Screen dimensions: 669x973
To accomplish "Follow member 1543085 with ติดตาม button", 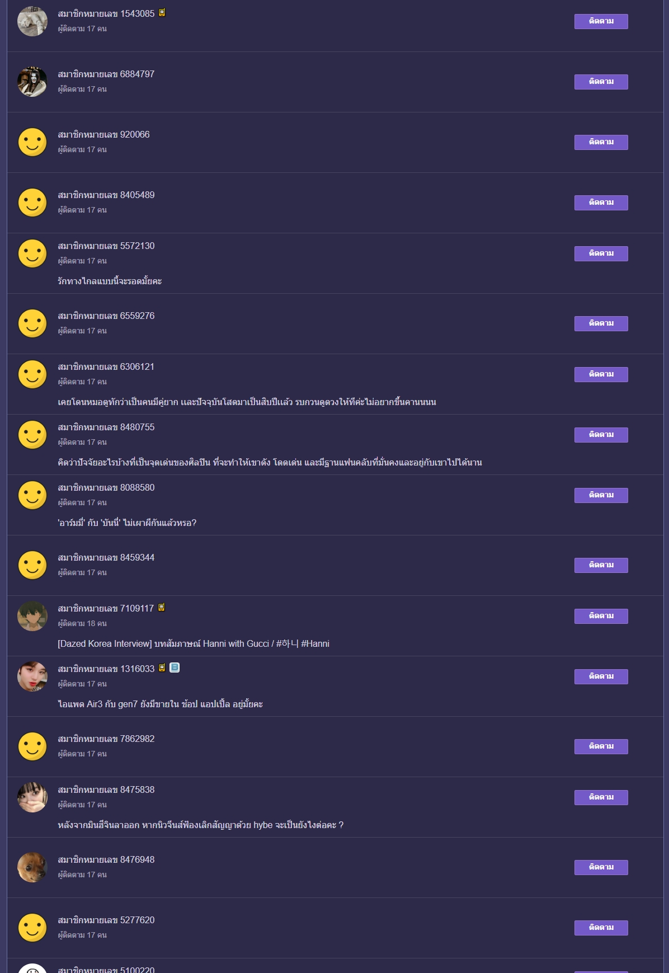I will [601, 21].
